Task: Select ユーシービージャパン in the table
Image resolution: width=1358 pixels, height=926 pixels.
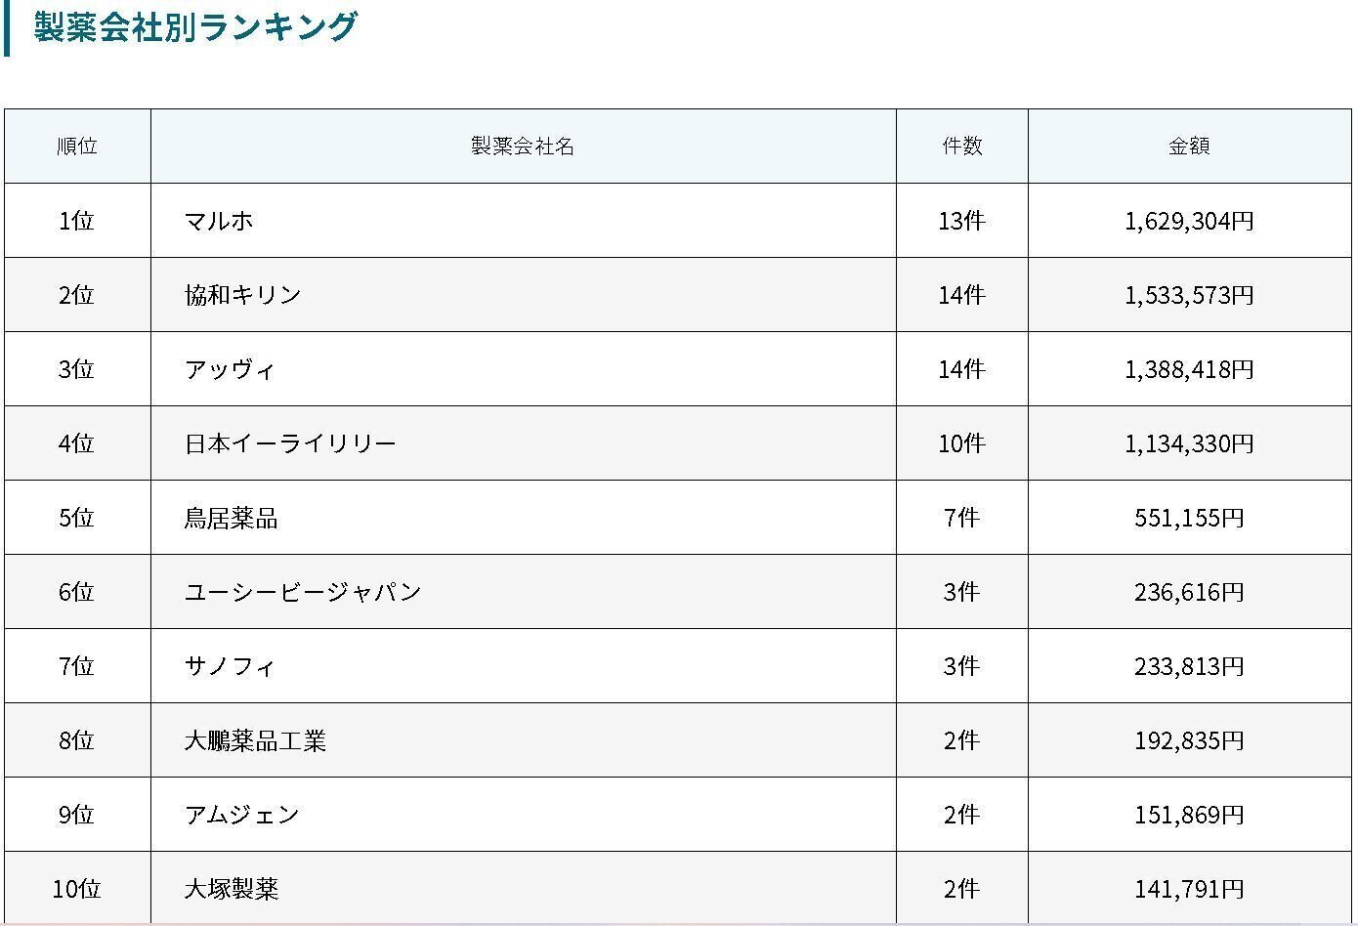Action: tap(303, 592)
